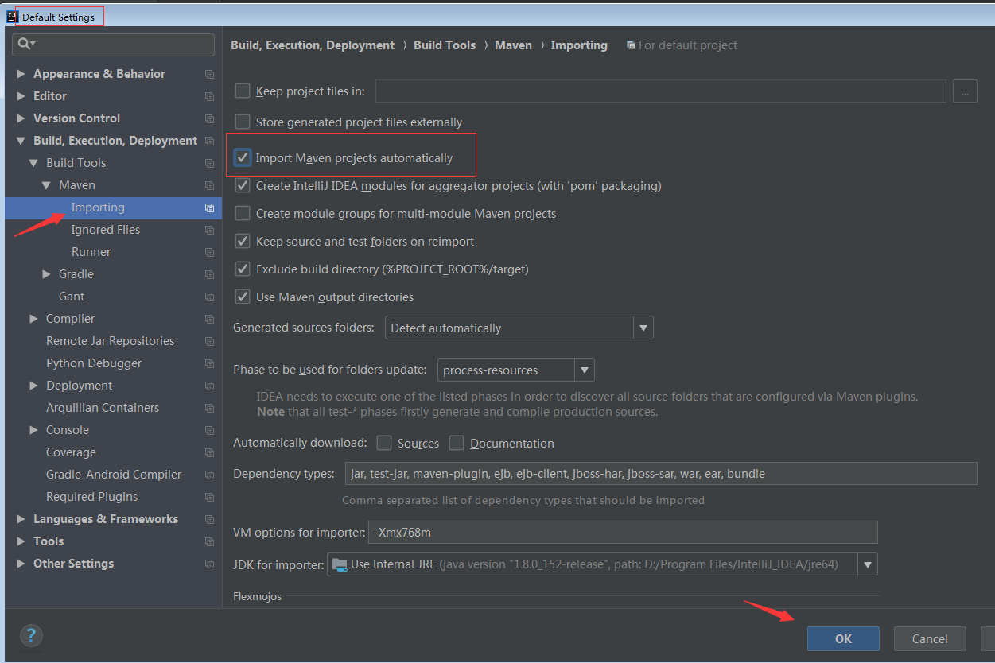Click the Keep project files path field
The width and height of the screenshot is (995, 663).
coord(661,91)
